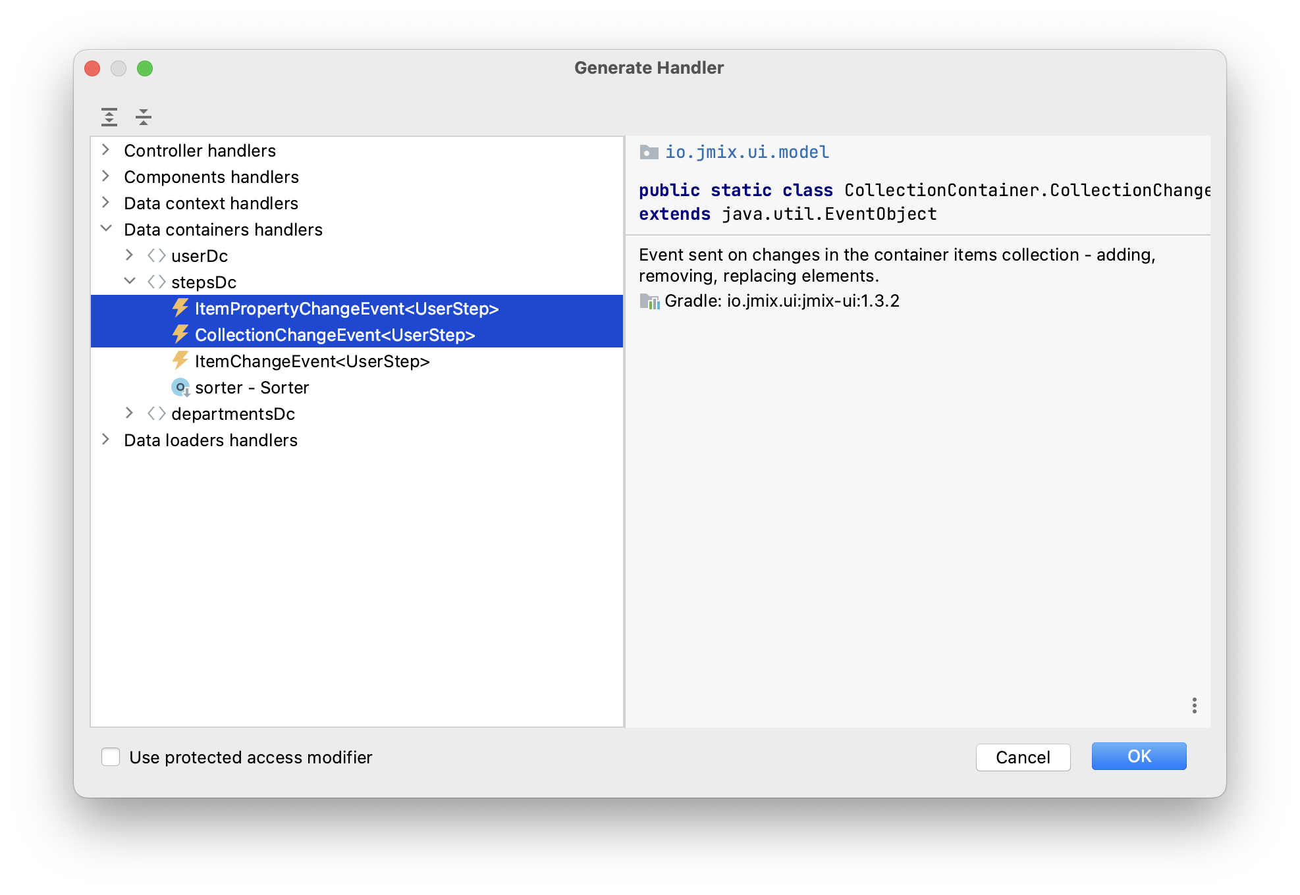Expand the departmentsDc node
This screenshot has height=895, width=1300.
point(130,413)
